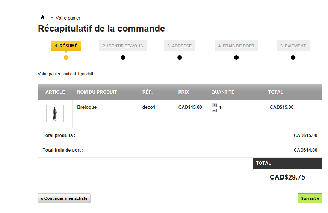Click the Breloque product thumbnail image
Image resolution: width=328 pixels, height=213 pixels.
click(55, 113)
